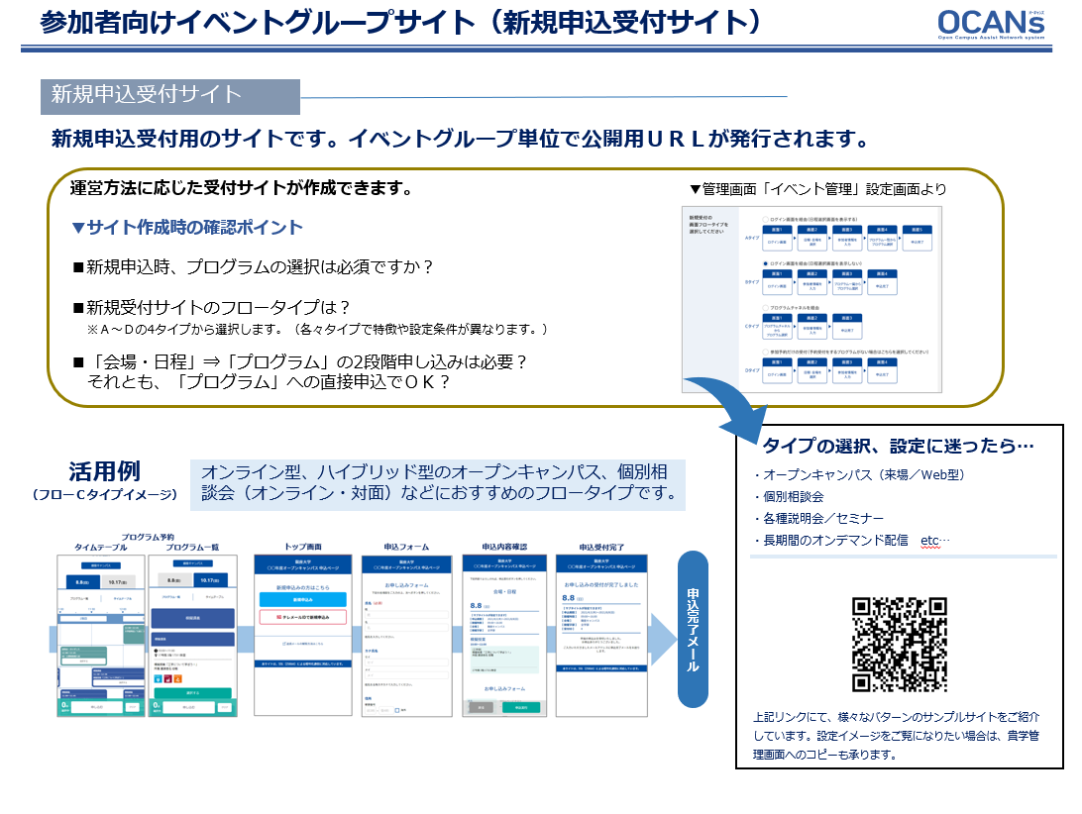The height and width of the screenshot is (814, 1082).
Task: Click the ▼管理画面「イベント管理」設定画面より caption
Action: point(817,189)
